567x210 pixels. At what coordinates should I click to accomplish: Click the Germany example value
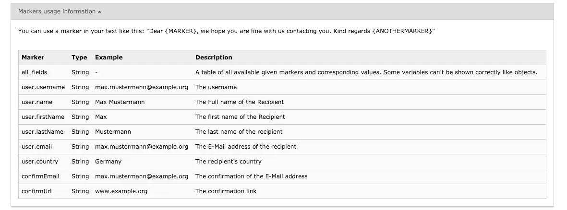[x=108, y=162]
